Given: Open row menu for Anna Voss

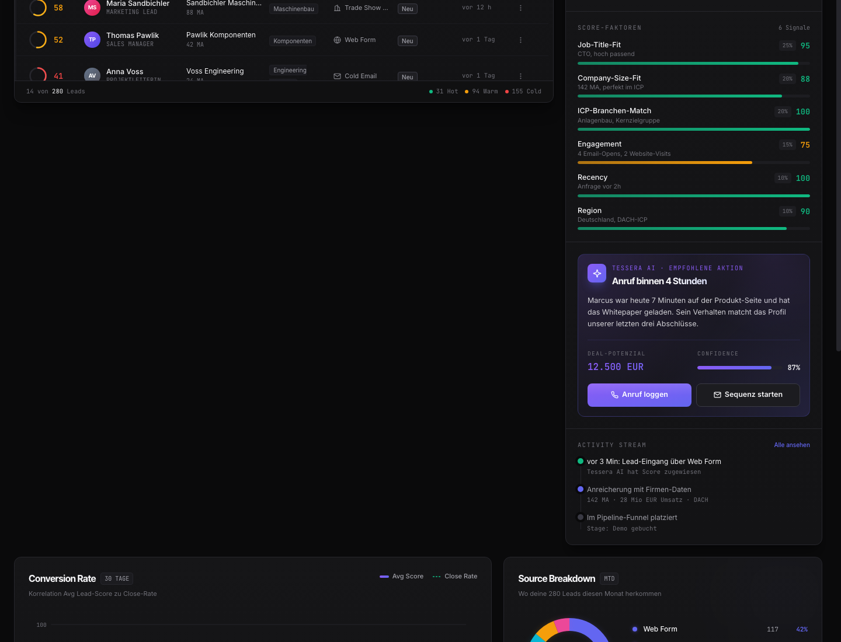Looking at the screenshot, I should pos(520,76).
